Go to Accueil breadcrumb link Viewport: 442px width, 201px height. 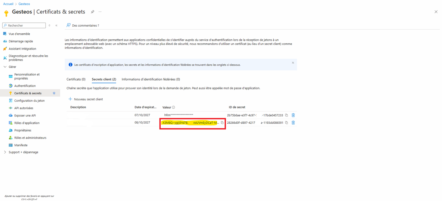[8, 4]
